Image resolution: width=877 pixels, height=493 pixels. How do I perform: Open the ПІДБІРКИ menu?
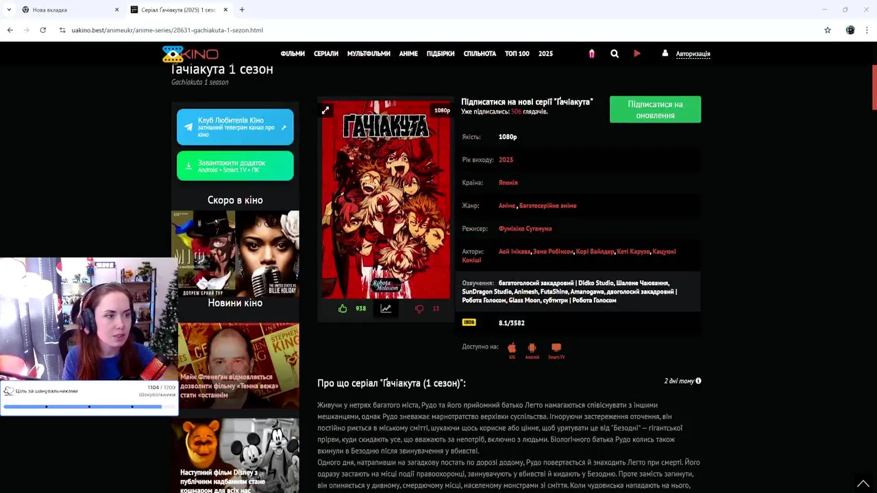[441, 53]
